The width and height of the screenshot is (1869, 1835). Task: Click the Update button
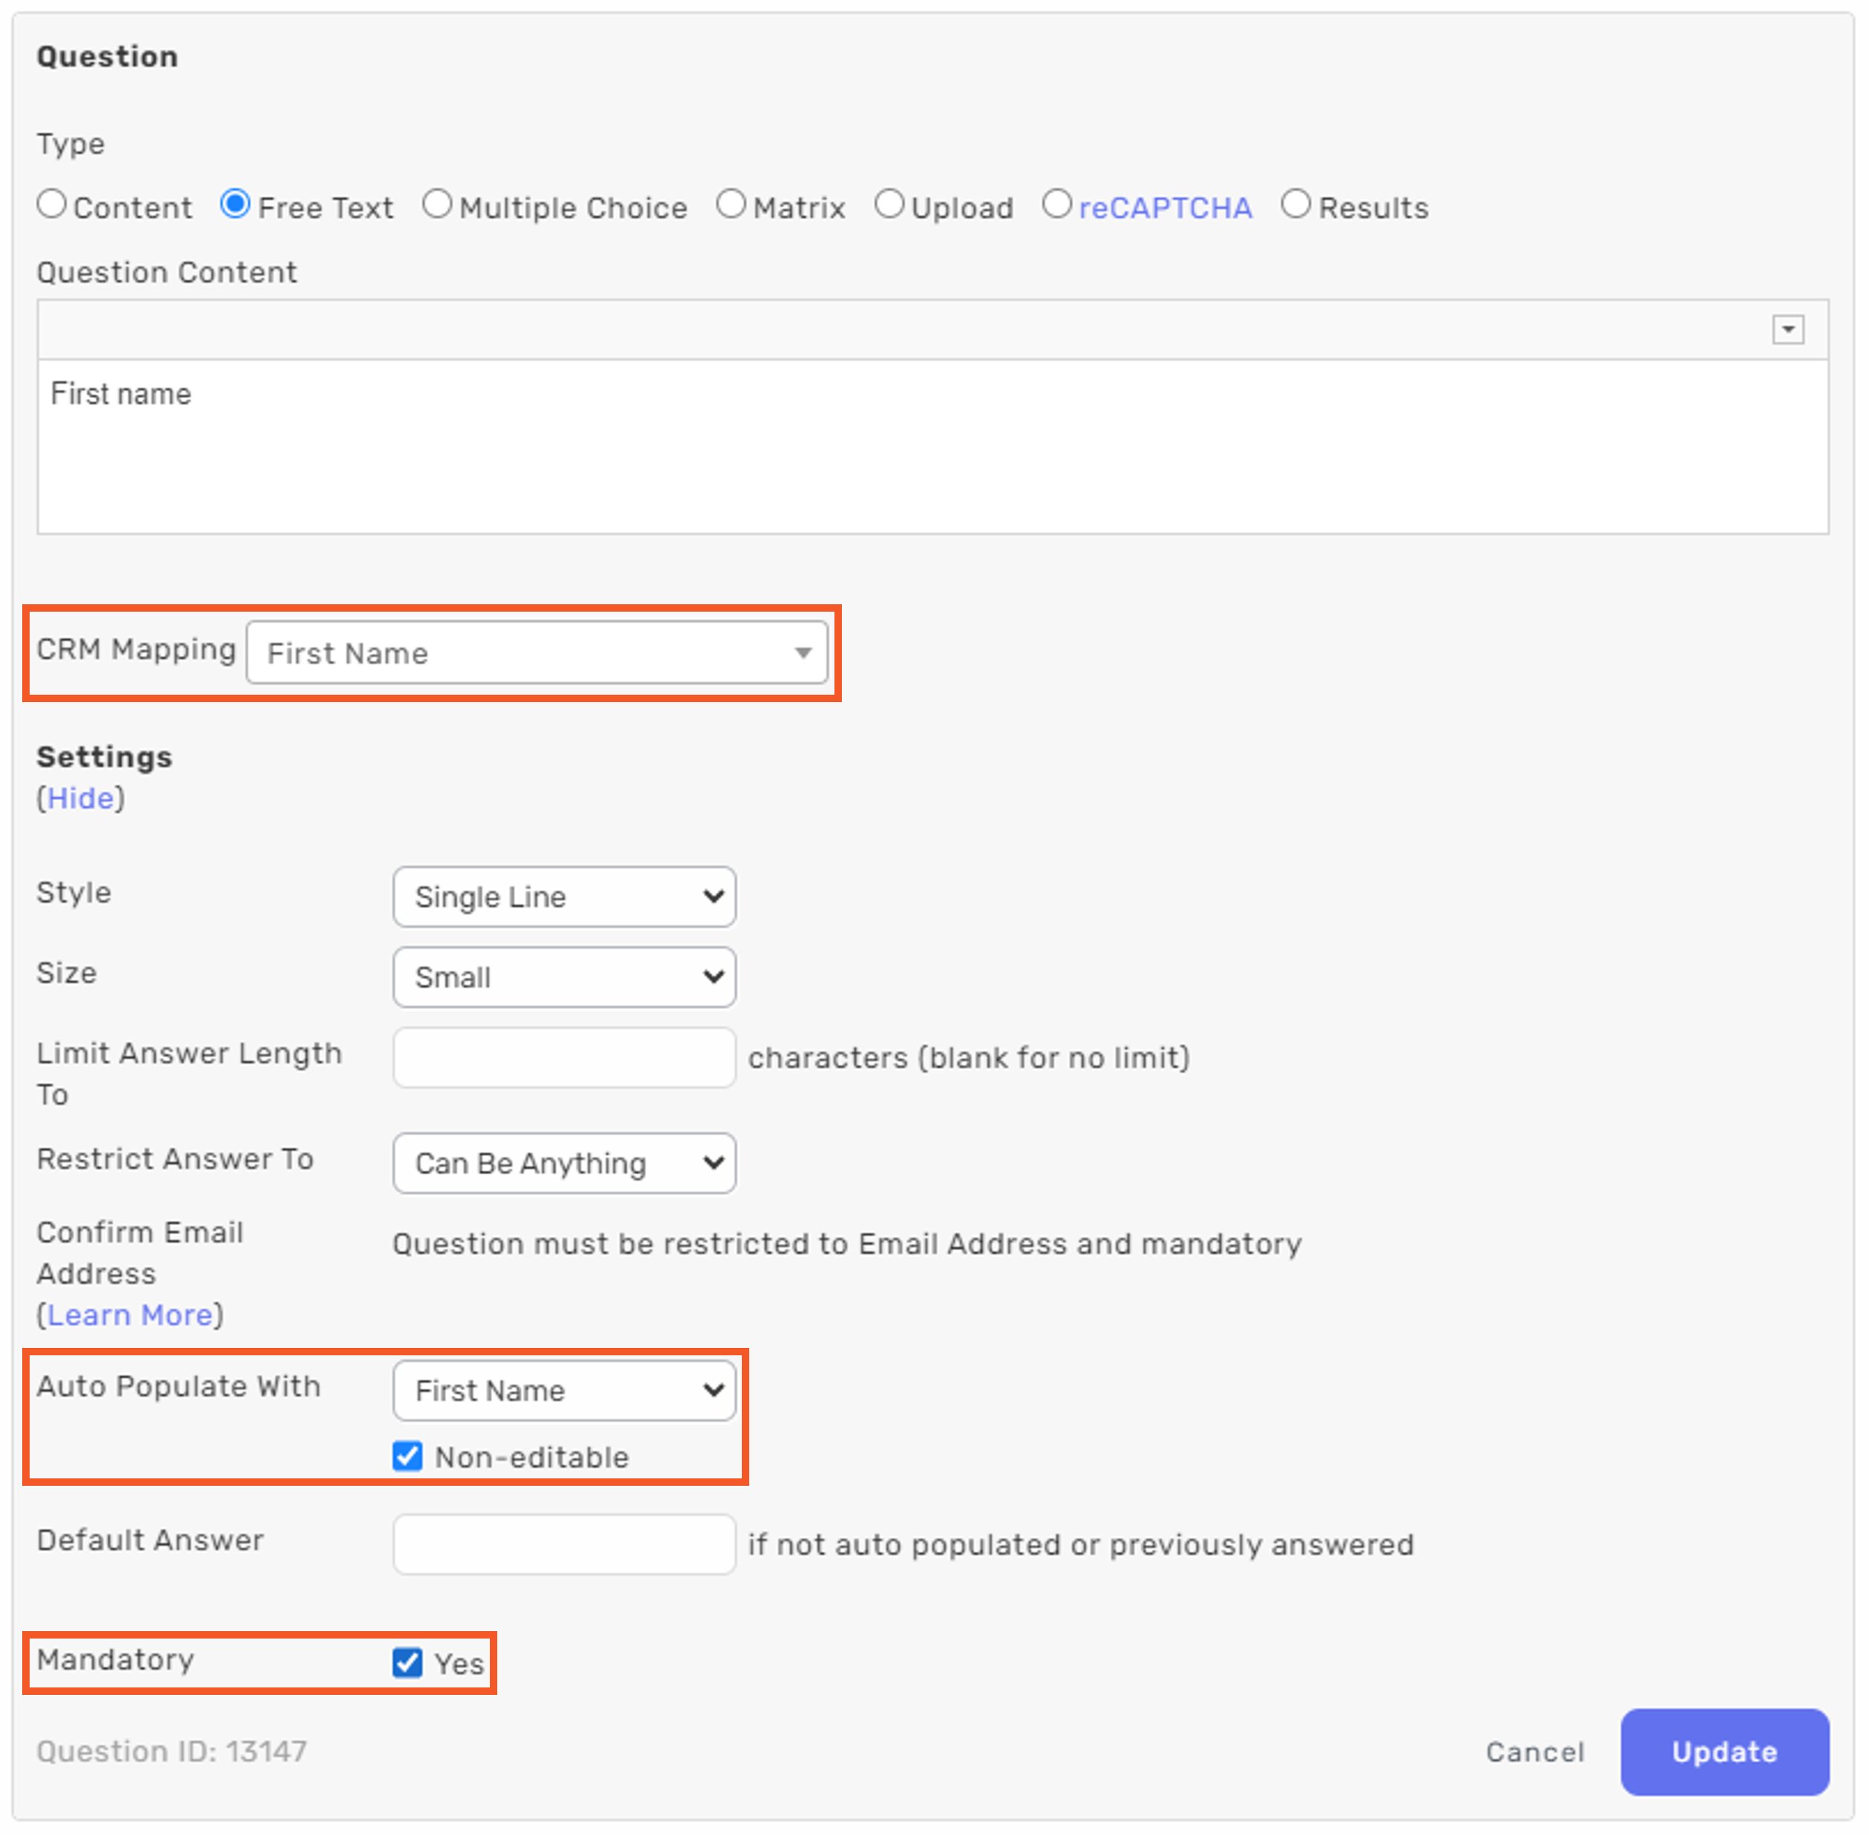tap(1724, 1751)
